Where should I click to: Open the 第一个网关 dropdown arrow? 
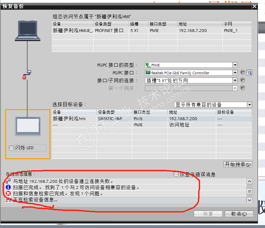(x=235, y=88)
